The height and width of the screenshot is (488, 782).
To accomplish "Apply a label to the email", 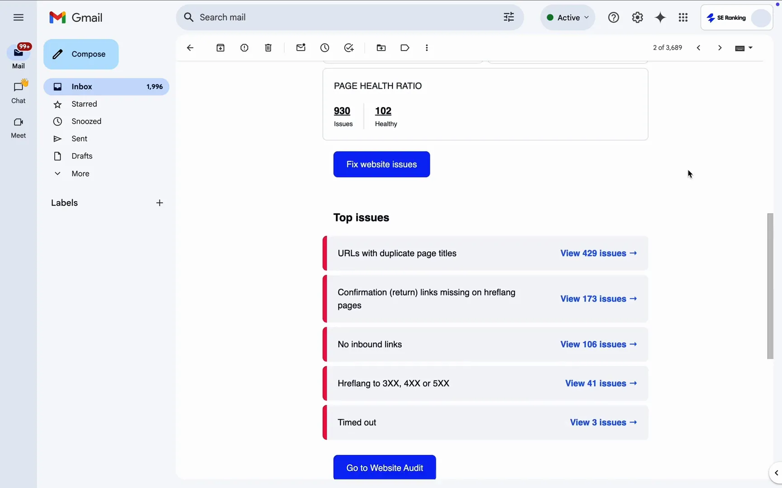I will [x=405, y=47].
